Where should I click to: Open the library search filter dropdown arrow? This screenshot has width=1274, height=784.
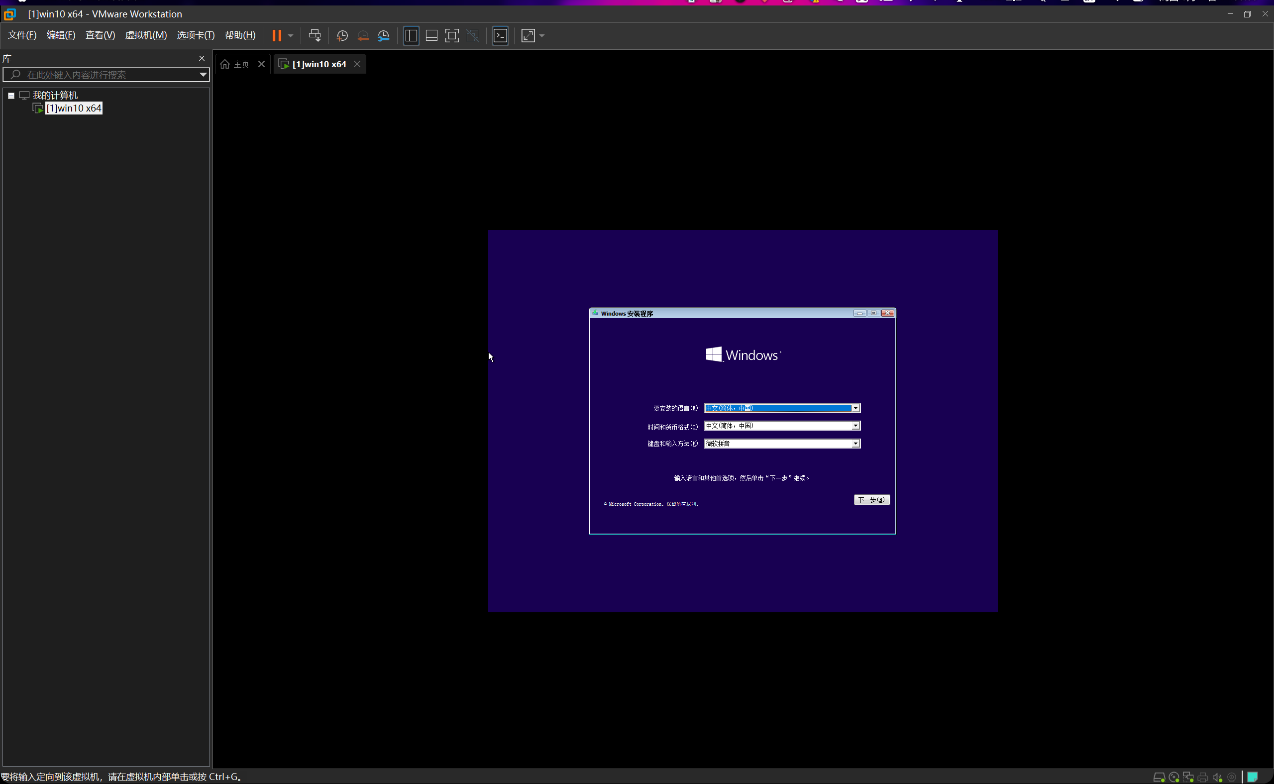tap(204, 75)
